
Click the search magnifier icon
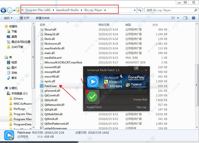196,10
